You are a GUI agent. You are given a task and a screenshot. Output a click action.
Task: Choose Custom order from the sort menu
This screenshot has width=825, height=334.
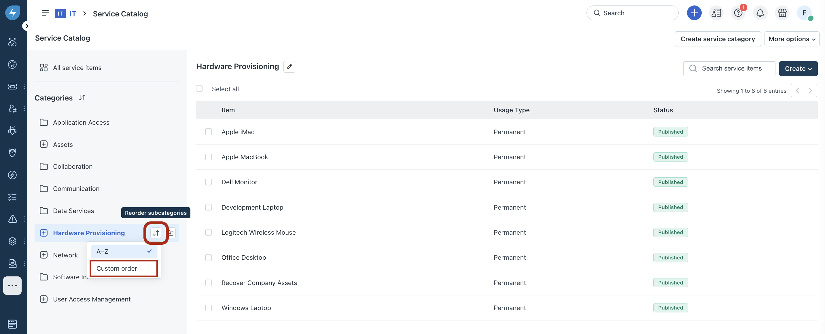[124, 268]
